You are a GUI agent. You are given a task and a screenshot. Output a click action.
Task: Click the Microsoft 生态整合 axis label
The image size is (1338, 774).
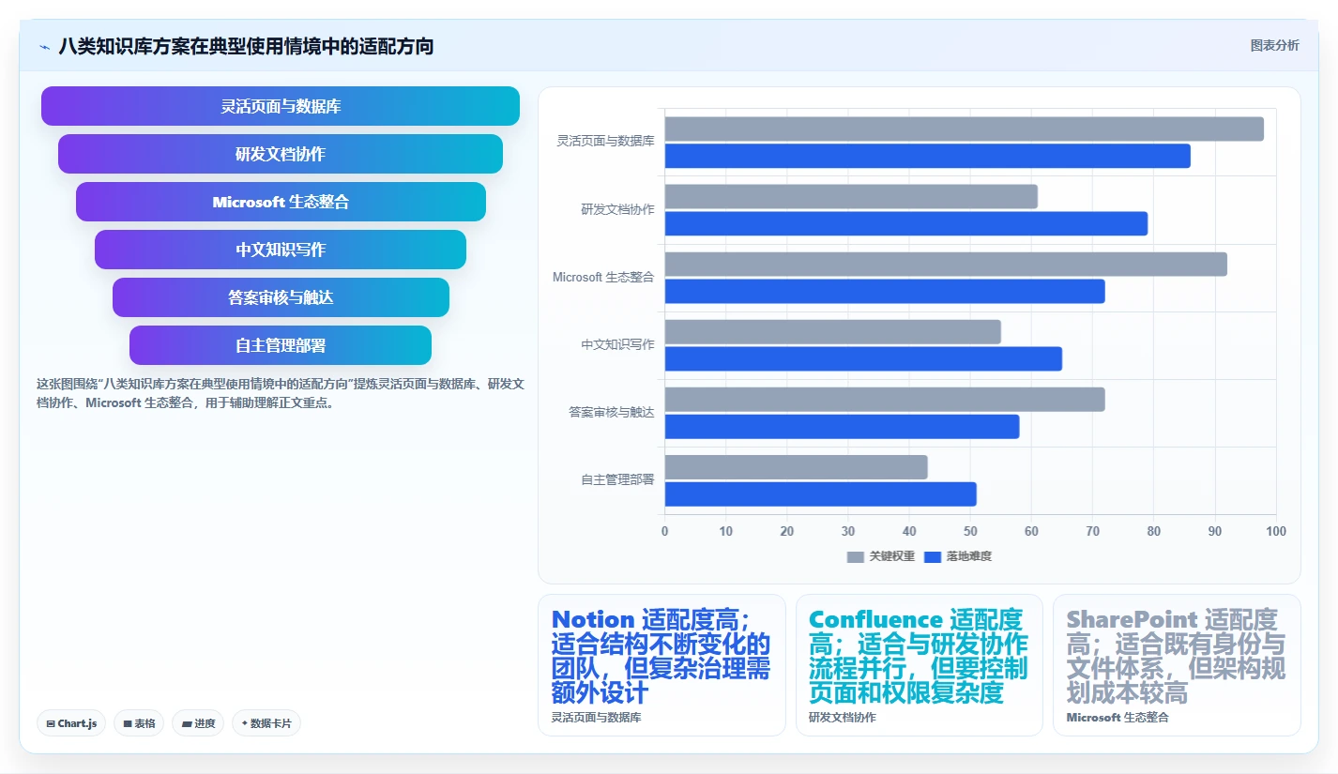click(603, 277)
